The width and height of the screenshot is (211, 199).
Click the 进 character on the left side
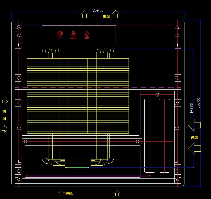[5, 112]
